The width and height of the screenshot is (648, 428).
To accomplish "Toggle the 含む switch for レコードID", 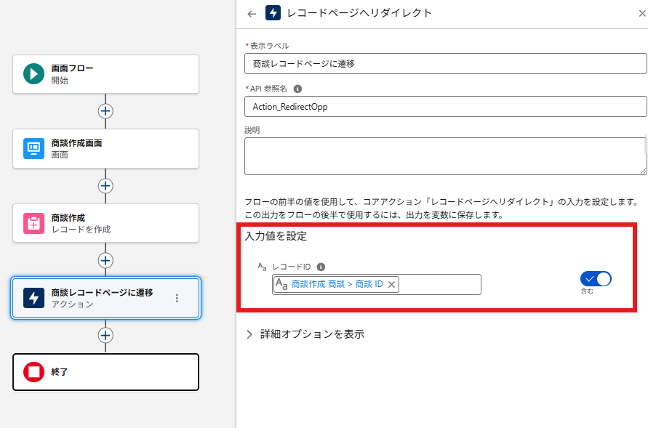I will click(x=595, y=279).
